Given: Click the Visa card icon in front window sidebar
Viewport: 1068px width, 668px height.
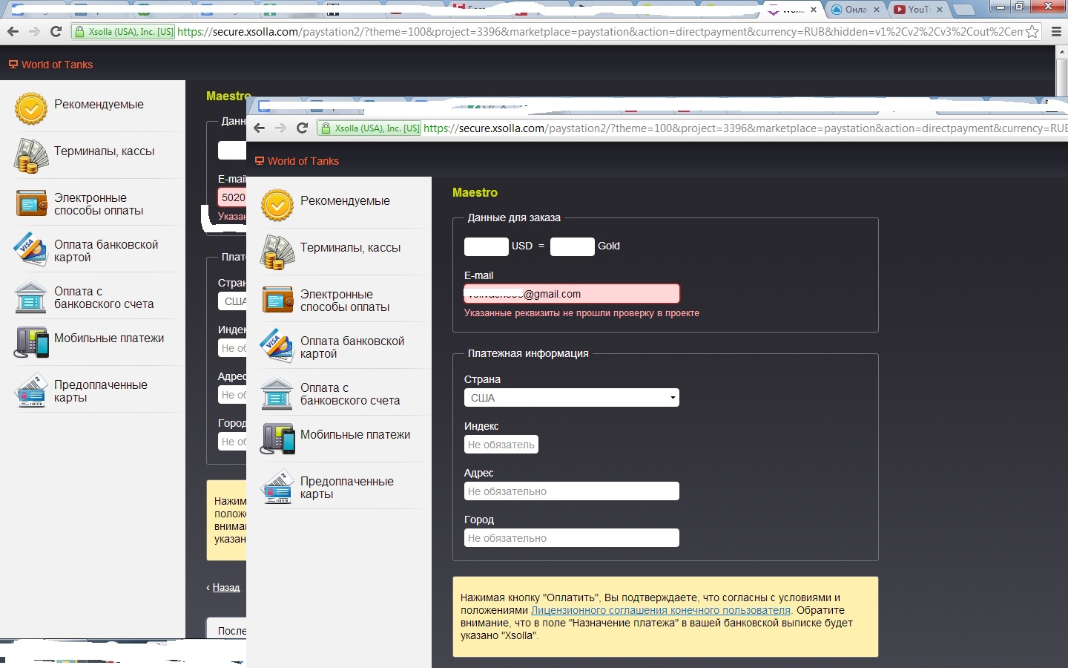Looking at the screenshot, I should click(277, 346).
